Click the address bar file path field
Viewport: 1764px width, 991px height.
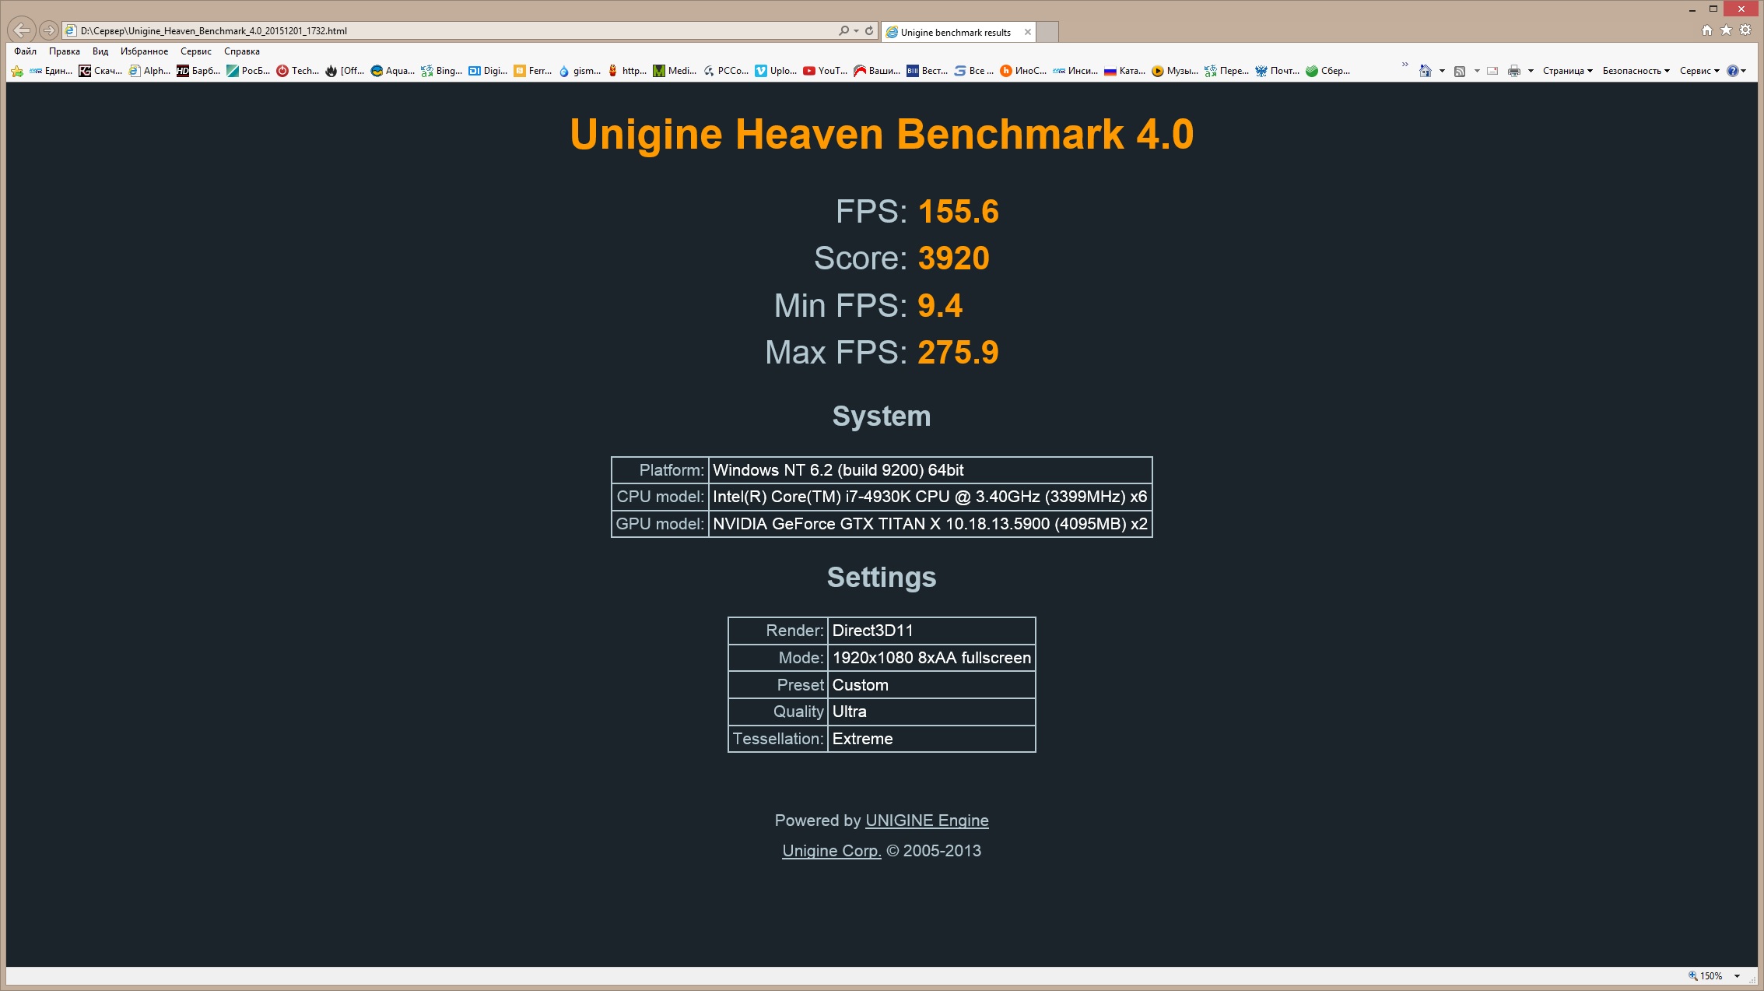(451, 31)
